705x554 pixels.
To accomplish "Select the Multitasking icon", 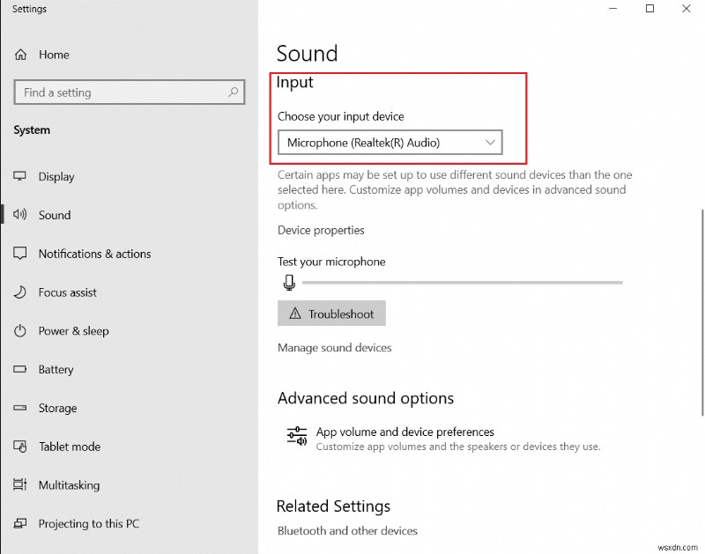I will [x=19, y=485].
